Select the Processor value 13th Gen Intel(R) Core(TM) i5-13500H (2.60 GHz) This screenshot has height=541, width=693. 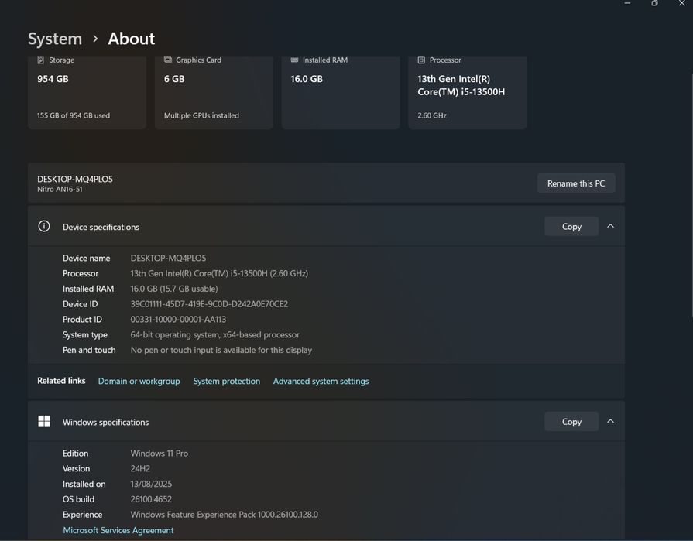pyautogui.click(x=219, y=273)
